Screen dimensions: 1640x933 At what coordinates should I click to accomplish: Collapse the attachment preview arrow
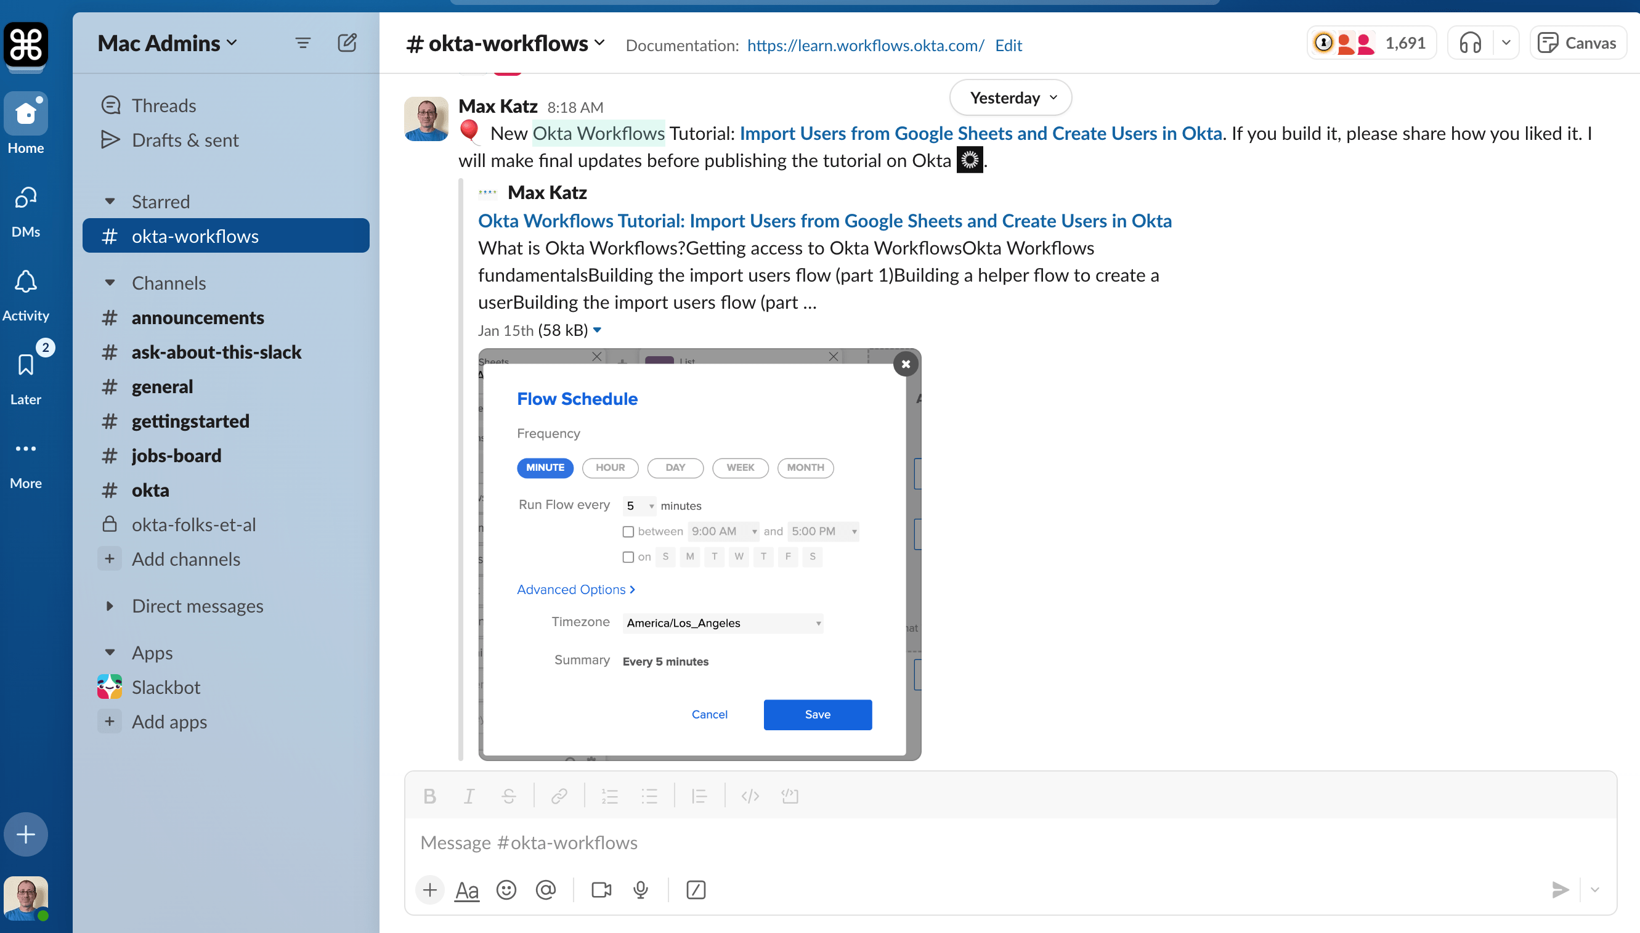coord(597,330)
